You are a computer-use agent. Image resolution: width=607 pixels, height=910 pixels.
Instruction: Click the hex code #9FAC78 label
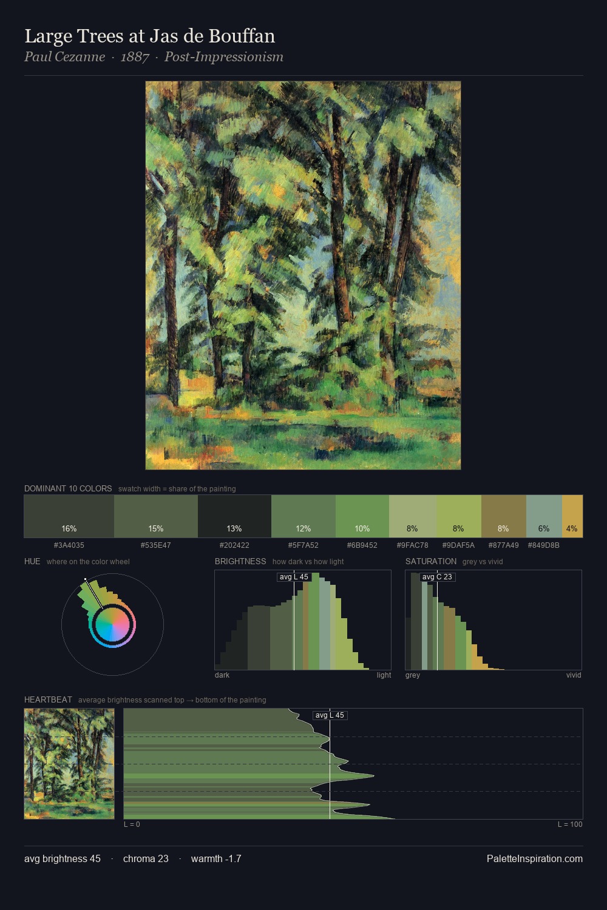[413, 545]
